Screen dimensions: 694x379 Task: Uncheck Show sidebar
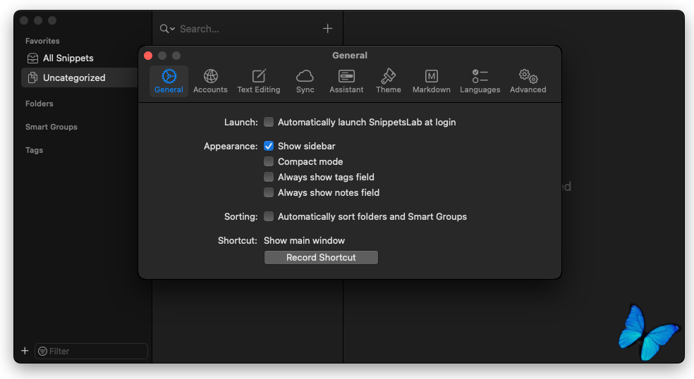(x=269, y=146)
